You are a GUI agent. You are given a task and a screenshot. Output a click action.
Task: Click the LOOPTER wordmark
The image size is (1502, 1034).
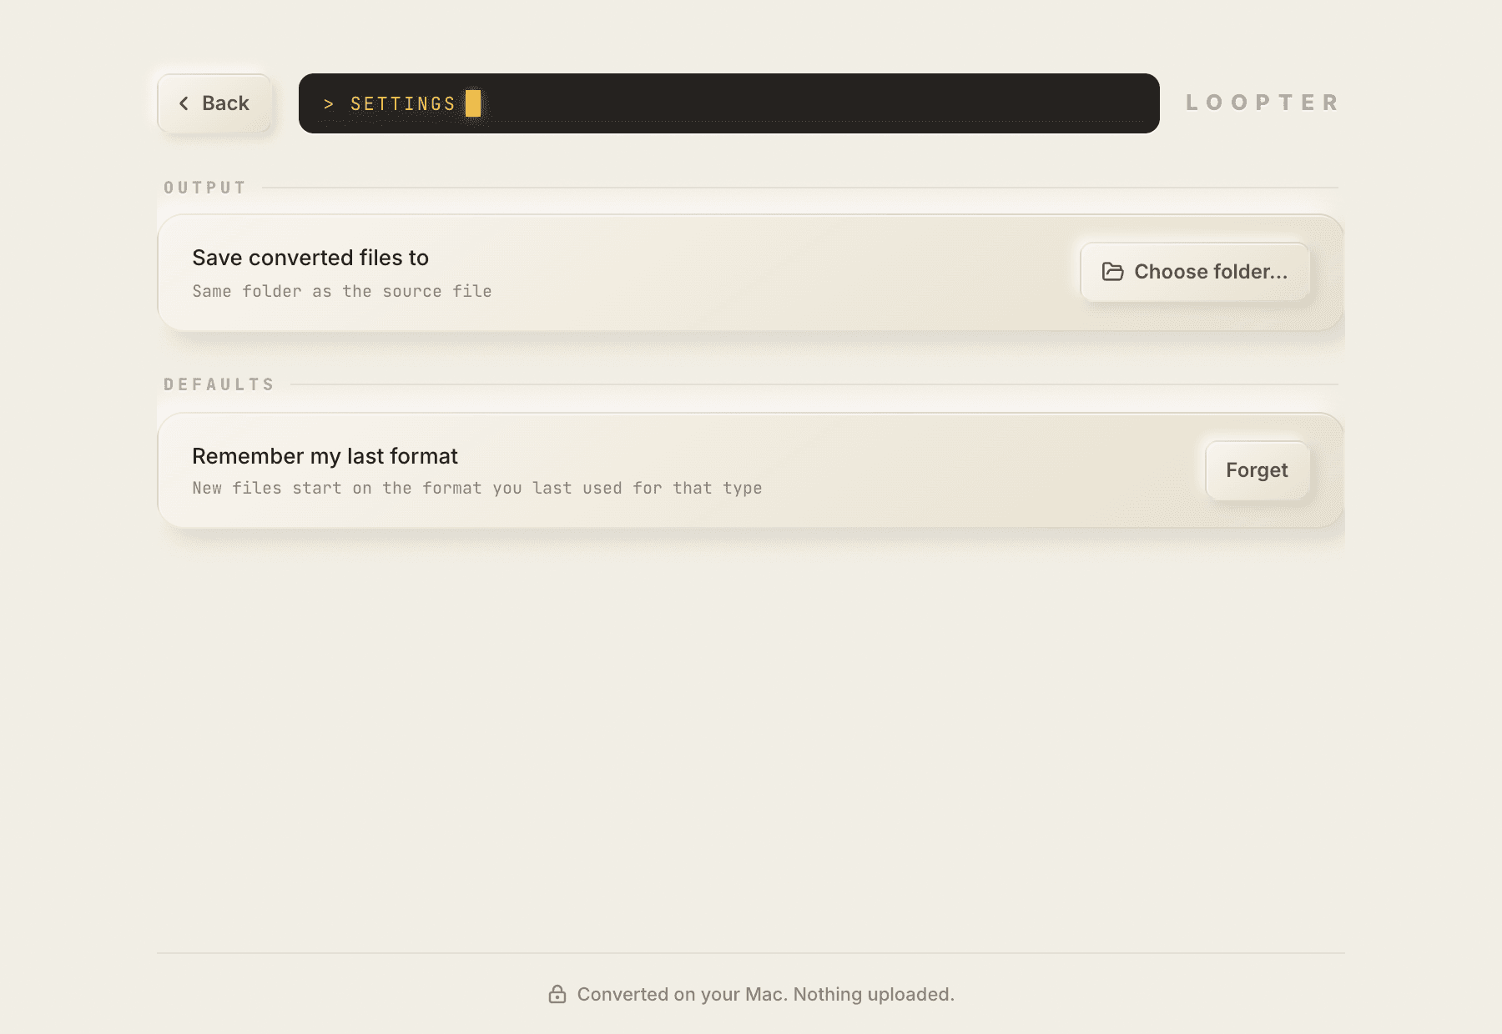(x=1263, y=103)
